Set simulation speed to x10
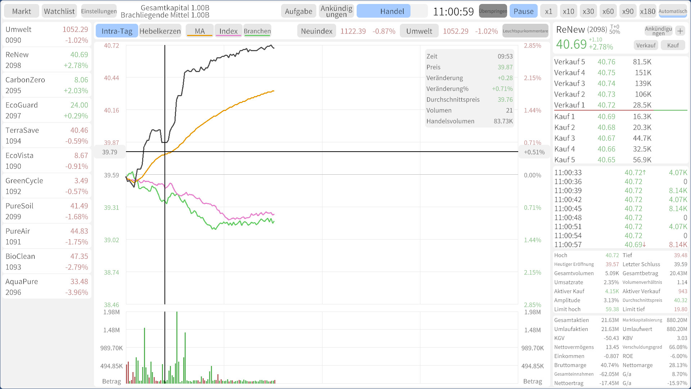This screenshot has height=389, width=691. [x=568, y=11]
